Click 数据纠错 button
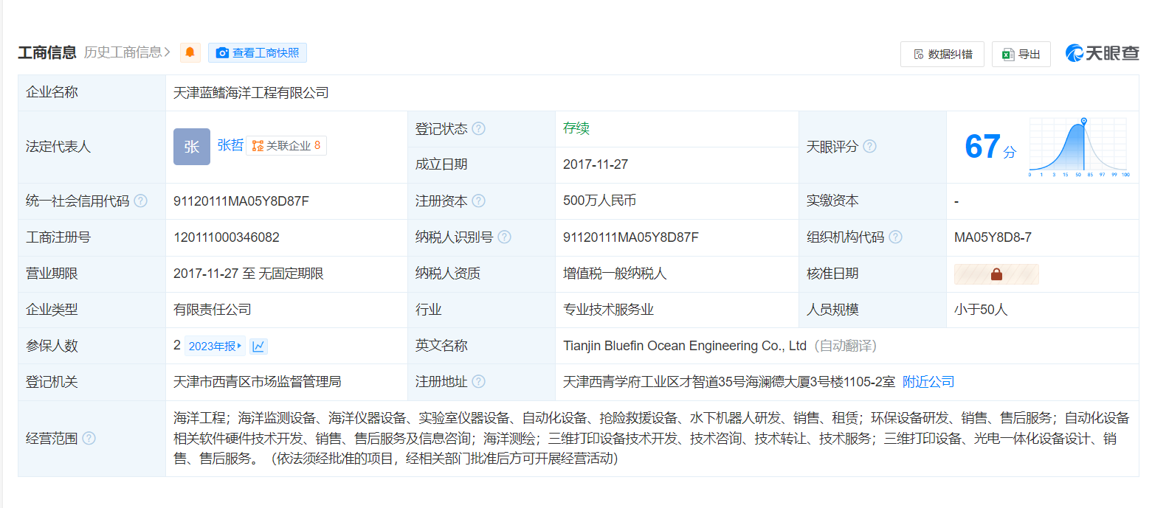The height and width of the screenshot is (508, 1152). click(942, 54)
